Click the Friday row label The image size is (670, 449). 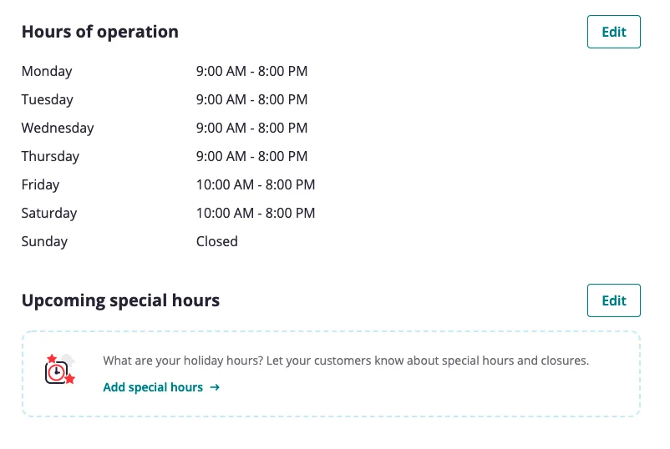(41, 184)
